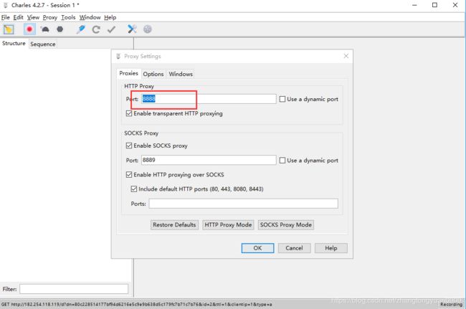This screenshot has width=466, height=309.
Task: Select the Proxies tab in dialog
Action: coord(128,73)
